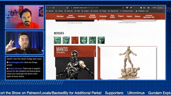Go to the Campaign section
The width and height of the screenshot is (171, 96).
(103, 16)
